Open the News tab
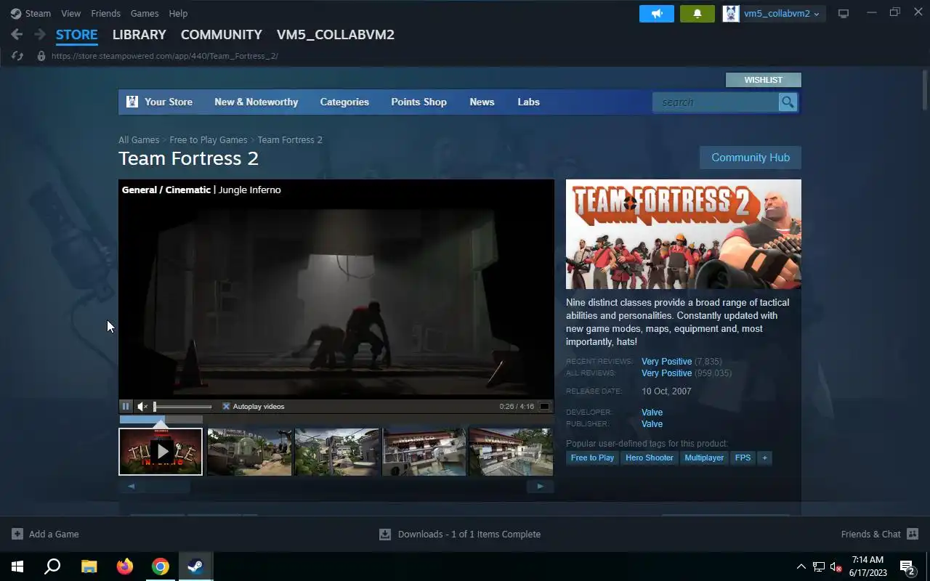The image size is (930, 581). point(482,102)
